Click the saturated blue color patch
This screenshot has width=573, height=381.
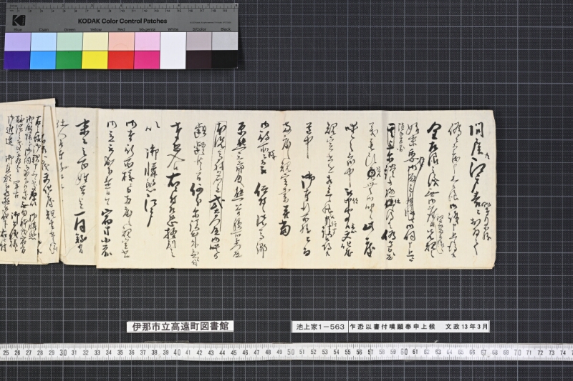[x=17, y=60]
